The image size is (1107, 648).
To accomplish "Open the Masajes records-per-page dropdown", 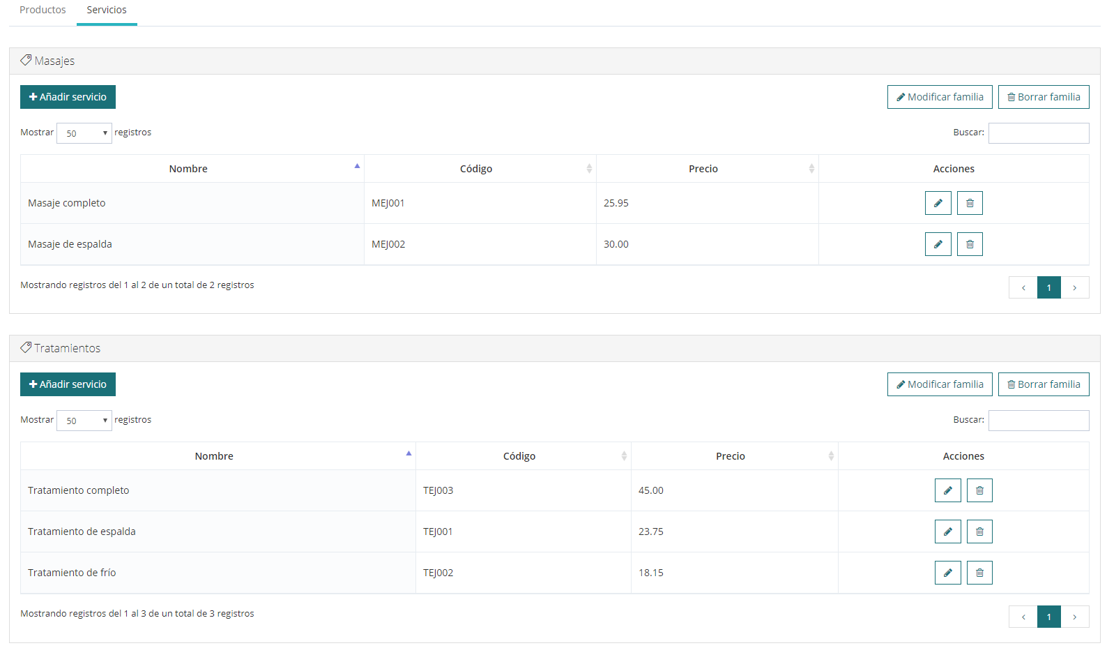I will click(84, 133).
